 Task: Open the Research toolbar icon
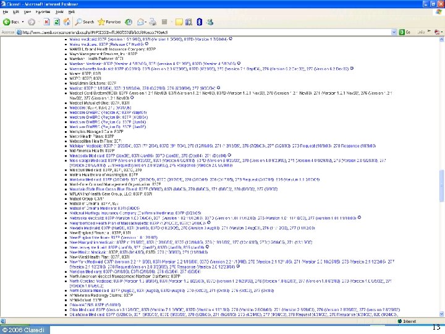pos(189,22)
